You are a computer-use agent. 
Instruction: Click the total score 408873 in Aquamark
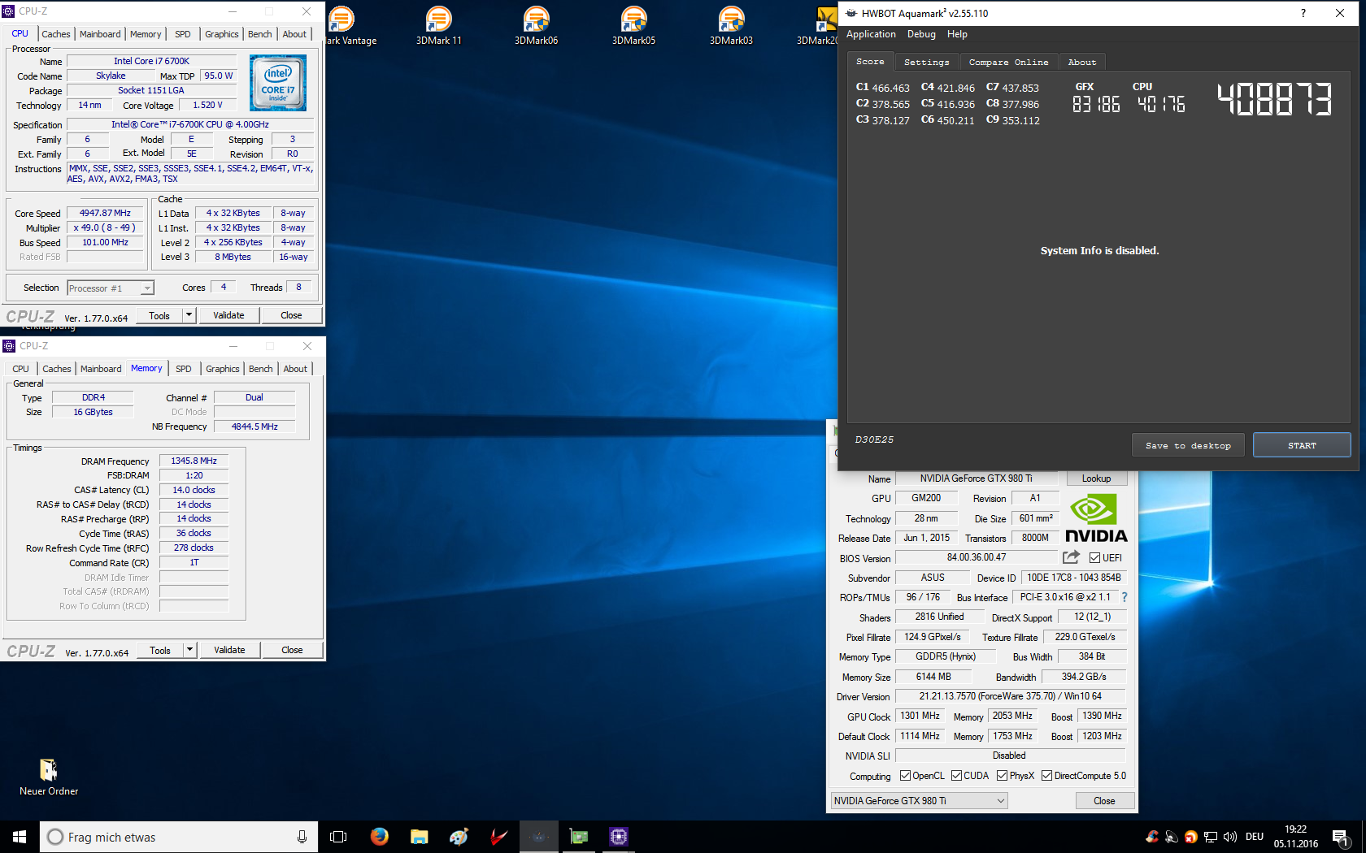click(x=1273, y=100)
